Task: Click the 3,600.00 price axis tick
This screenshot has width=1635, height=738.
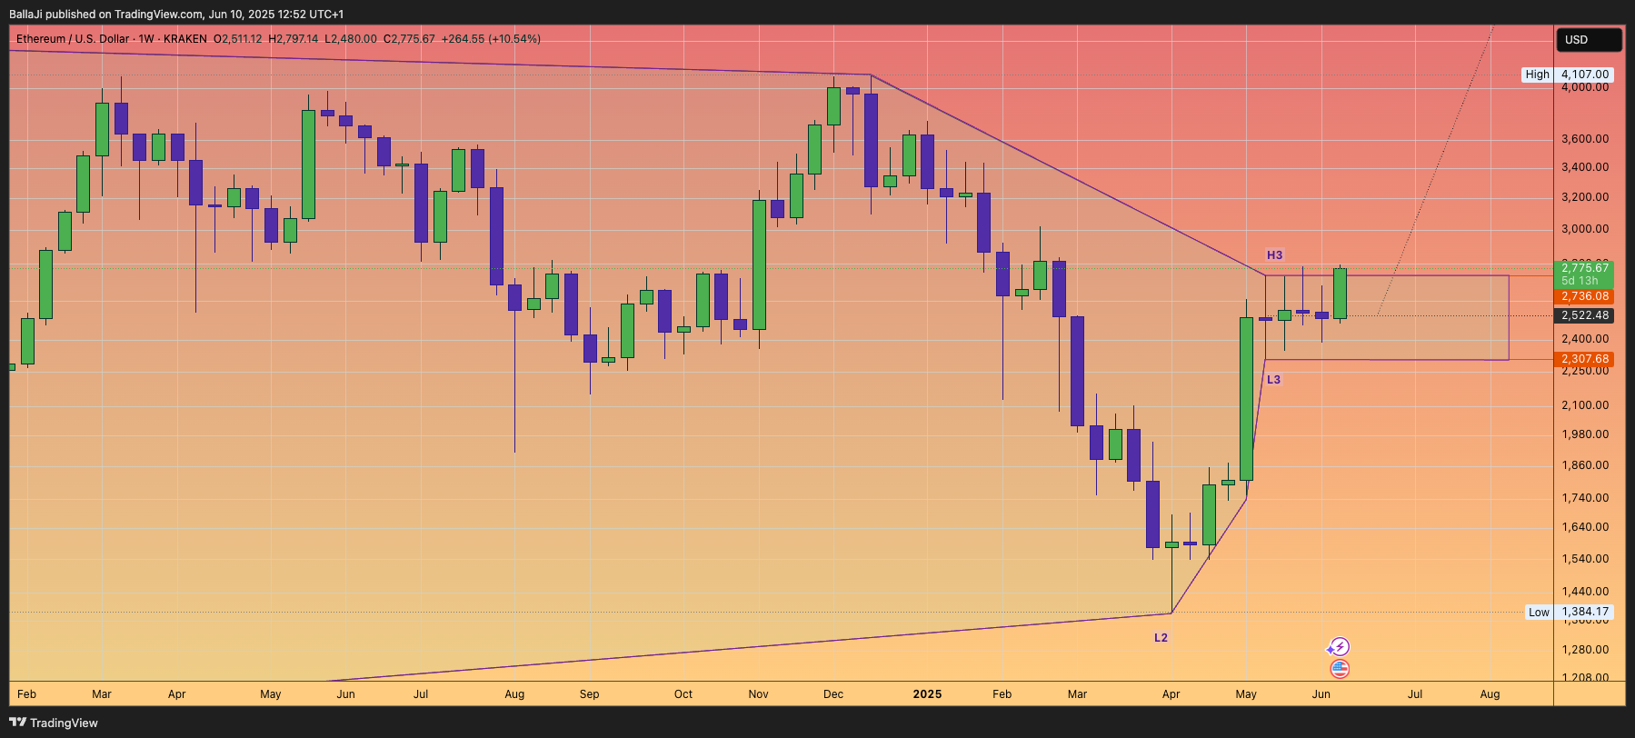Action: 1585,139
